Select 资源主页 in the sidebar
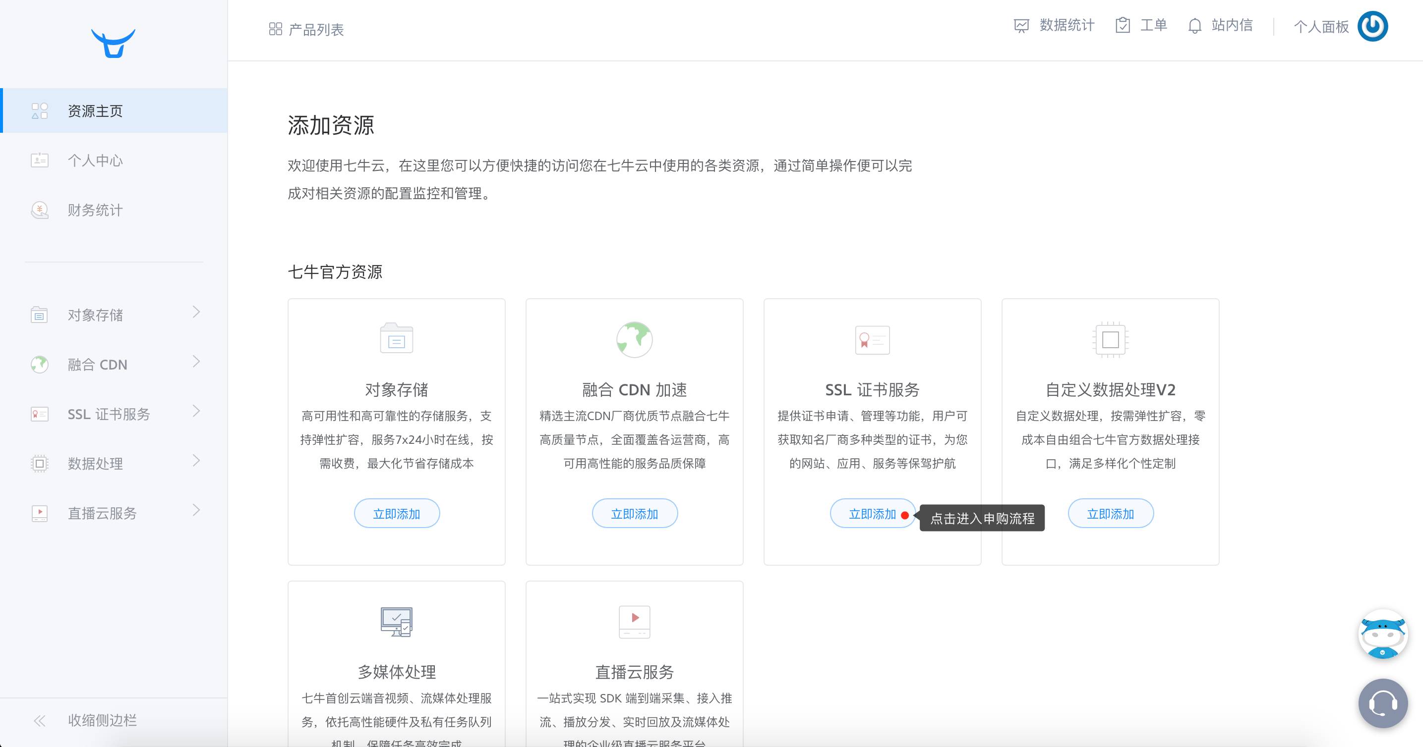The image size is (1423, 747). (x=95, y=111)
